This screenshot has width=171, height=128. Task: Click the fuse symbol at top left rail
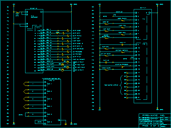18,12
